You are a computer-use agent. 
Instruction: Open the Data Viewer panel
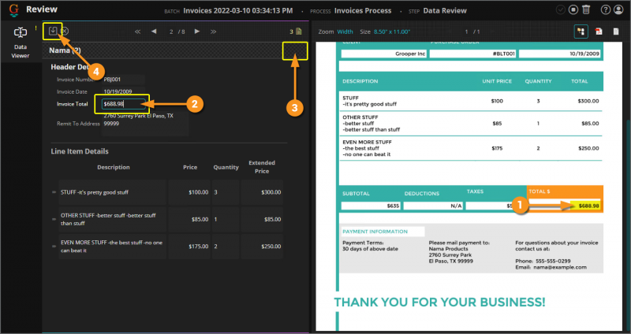coord(21,43)
